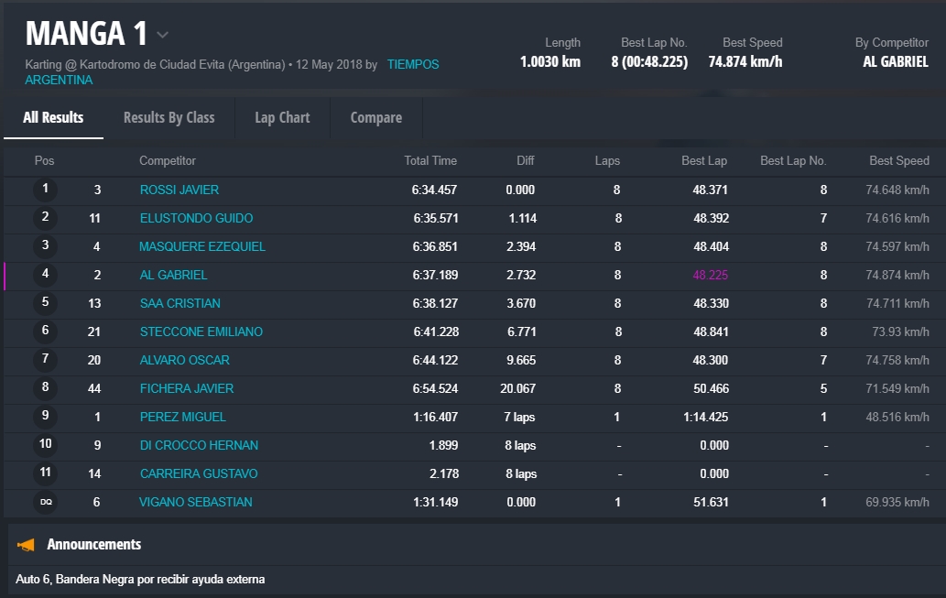
Task: Open competitor AL GABRIEL details
Action: (x=173, y=275)
